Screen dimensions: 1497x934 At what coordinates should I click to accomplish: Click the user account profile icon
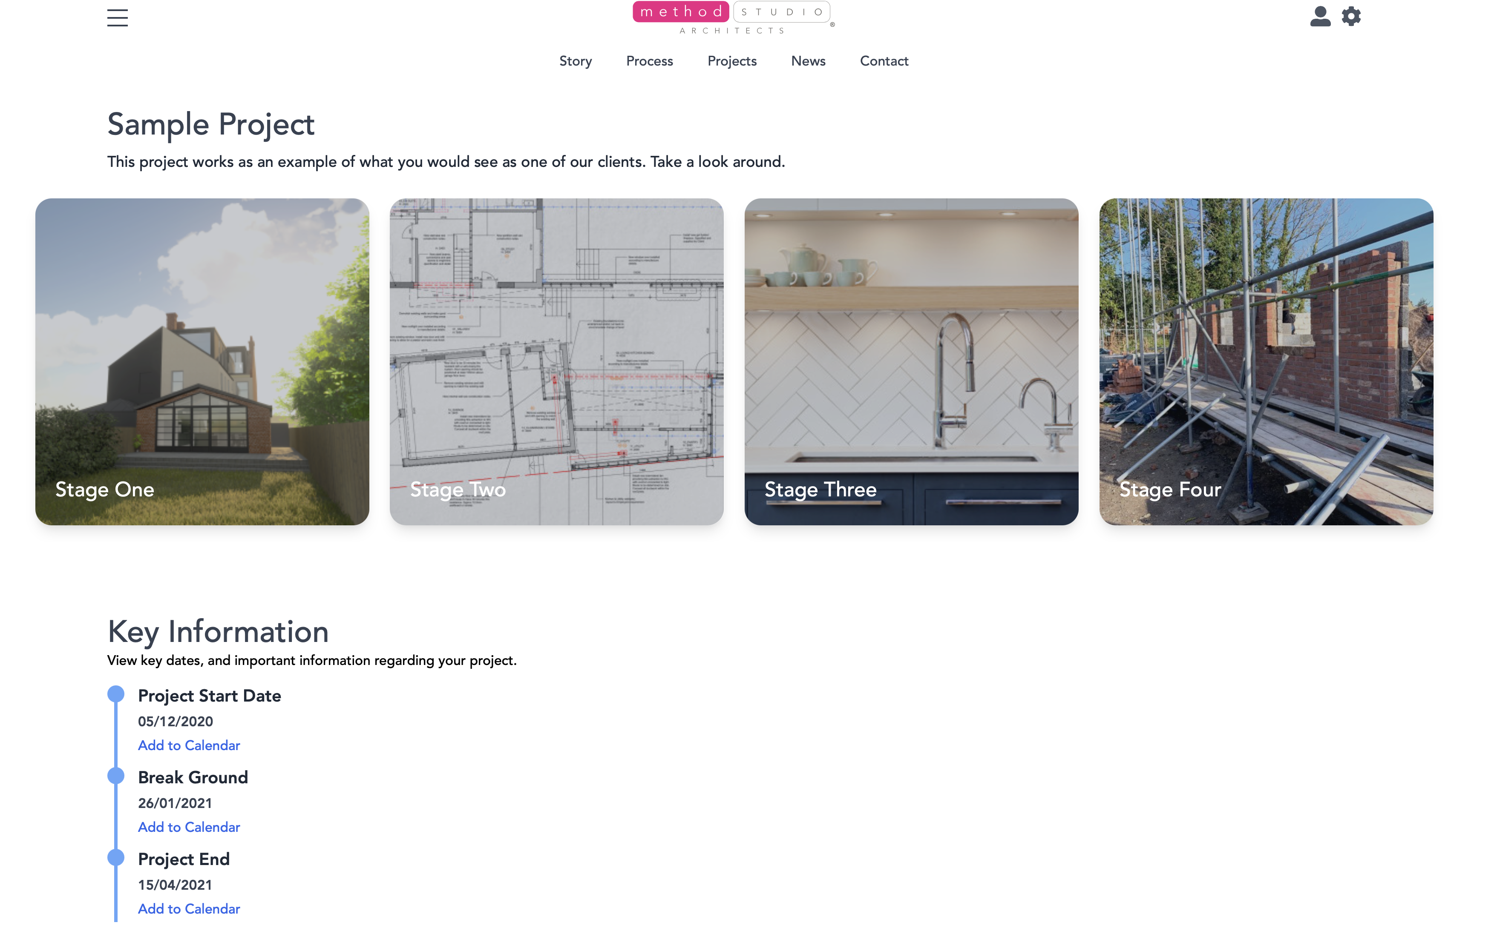1320,16
